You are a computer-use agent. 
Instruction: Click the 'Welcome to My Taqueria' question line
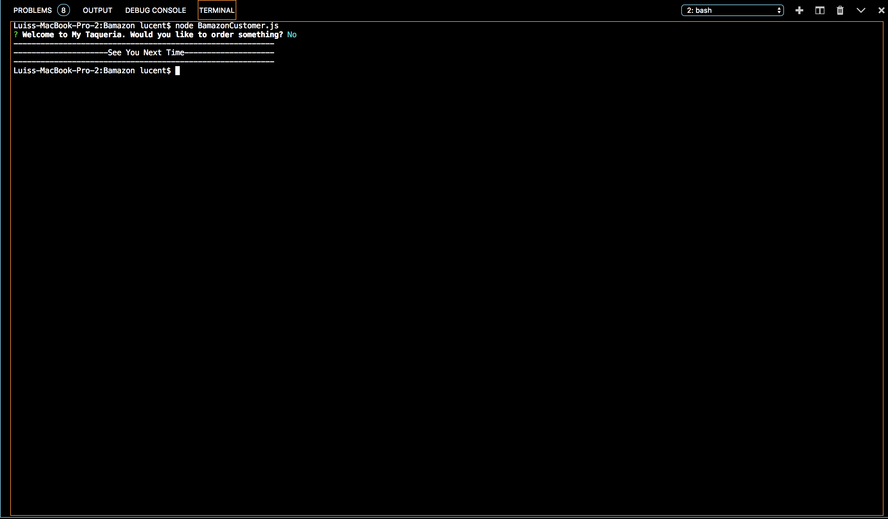point(152,35)
